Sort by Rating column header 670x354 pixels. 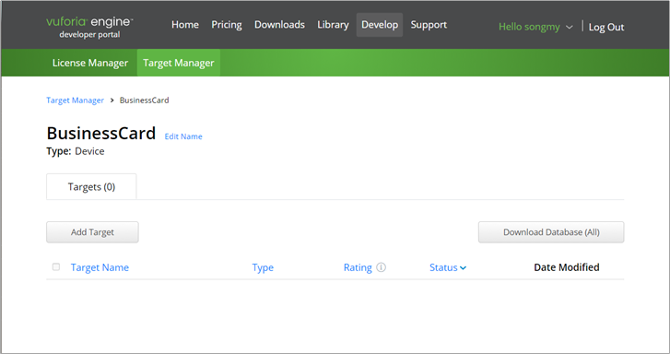coord(358,267)
